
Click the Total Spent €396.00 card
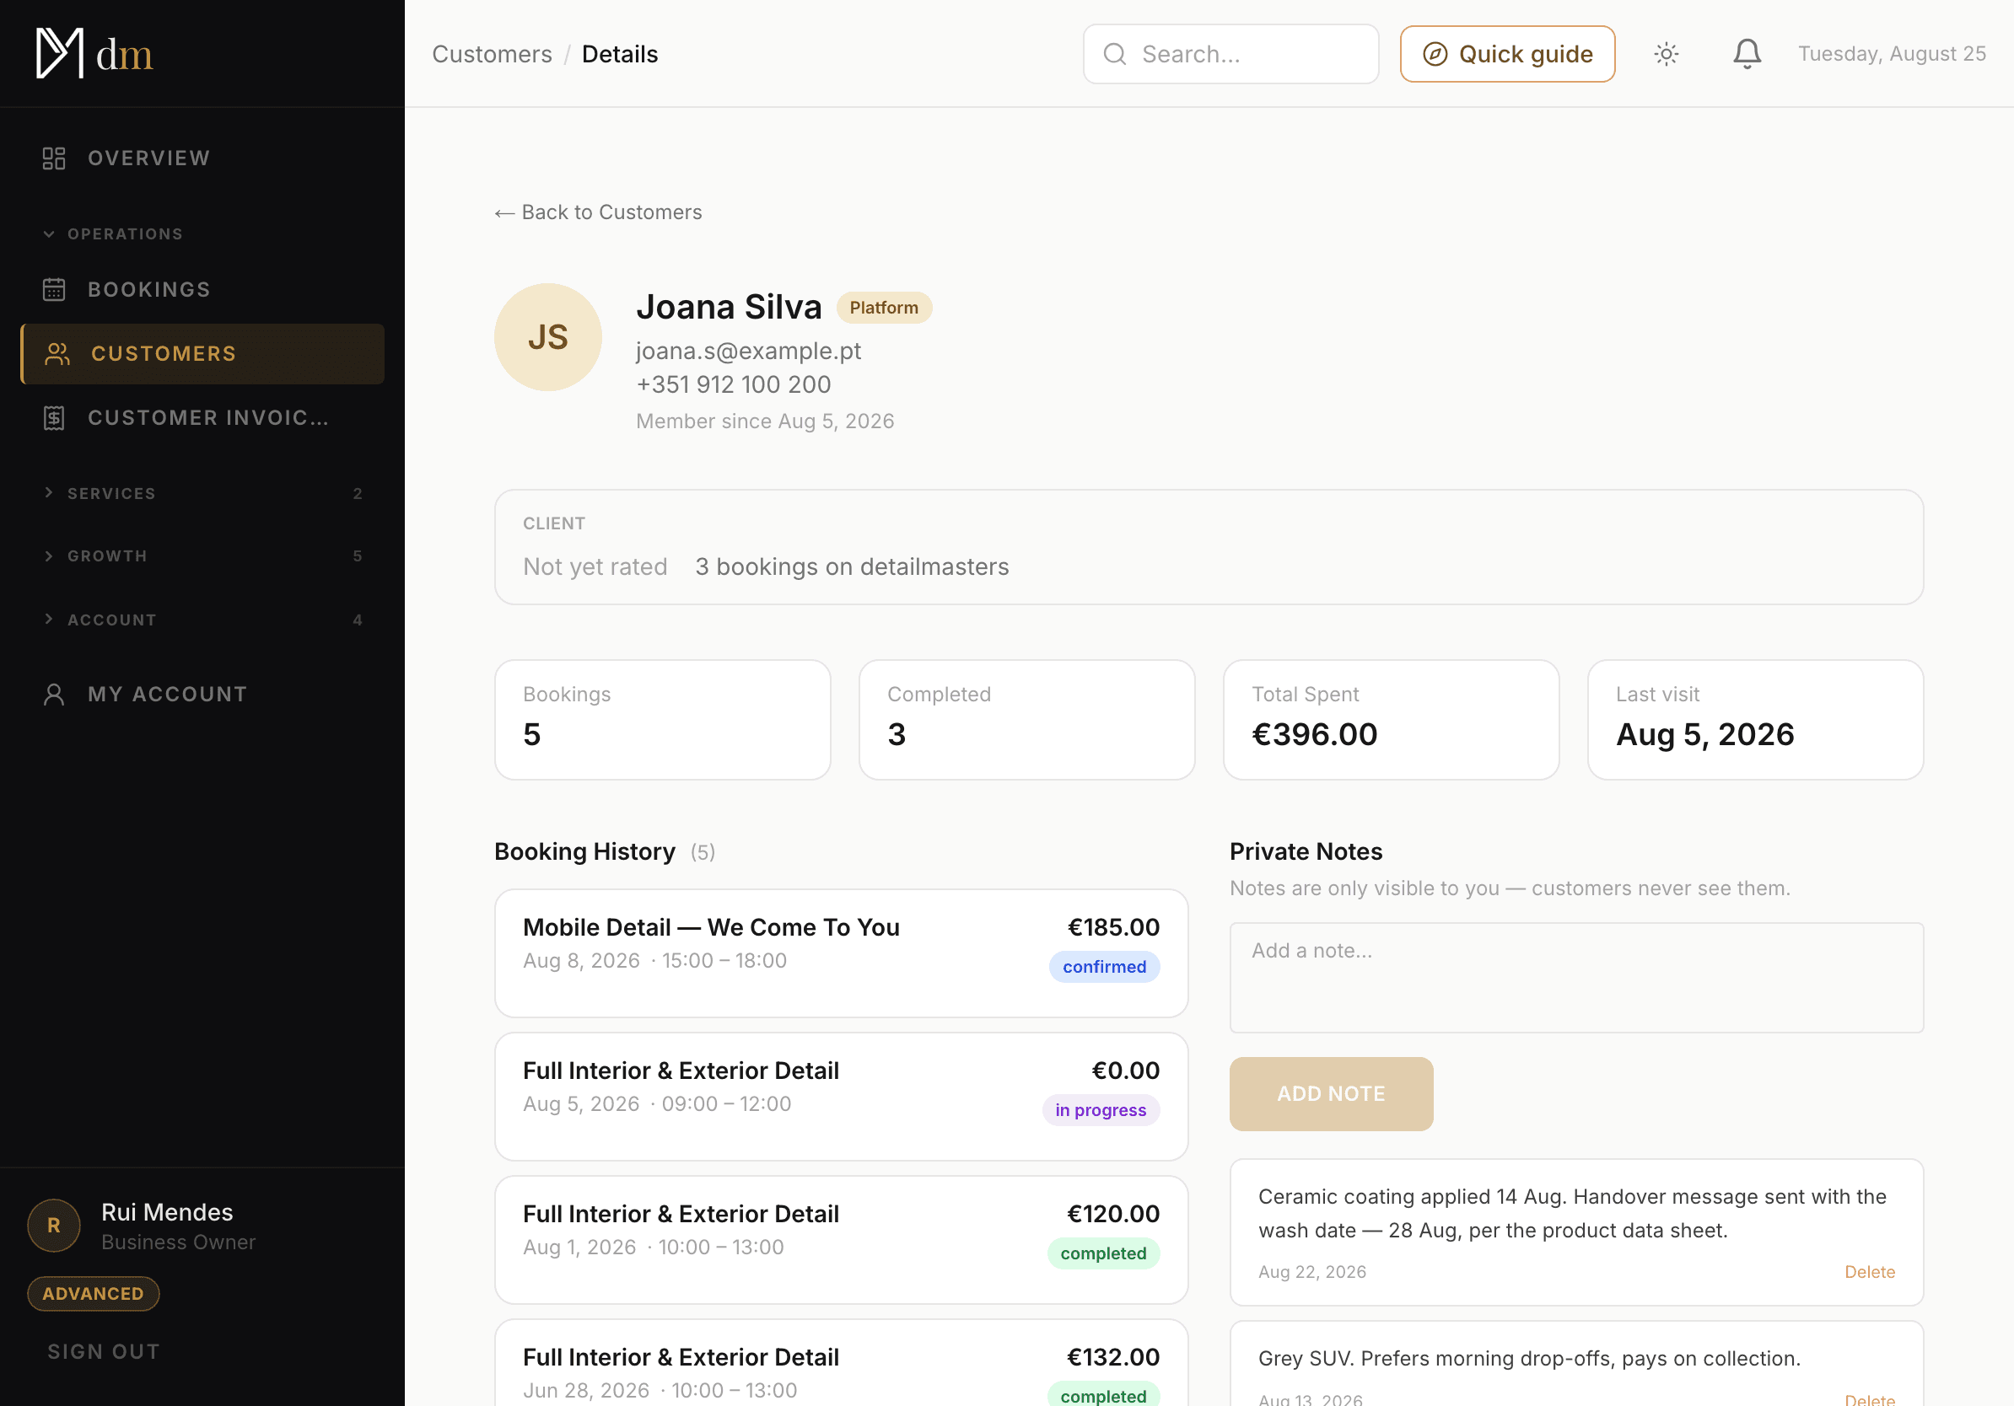(1392, 720)
